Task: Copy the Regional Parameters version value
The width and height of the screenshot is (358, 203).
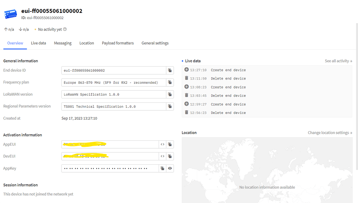Action: click(170, 106)
